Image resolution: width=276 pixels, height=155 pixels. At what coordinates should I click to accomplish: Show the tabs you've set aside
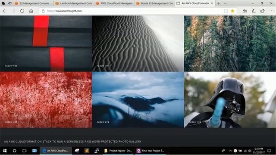coord(3,3)
